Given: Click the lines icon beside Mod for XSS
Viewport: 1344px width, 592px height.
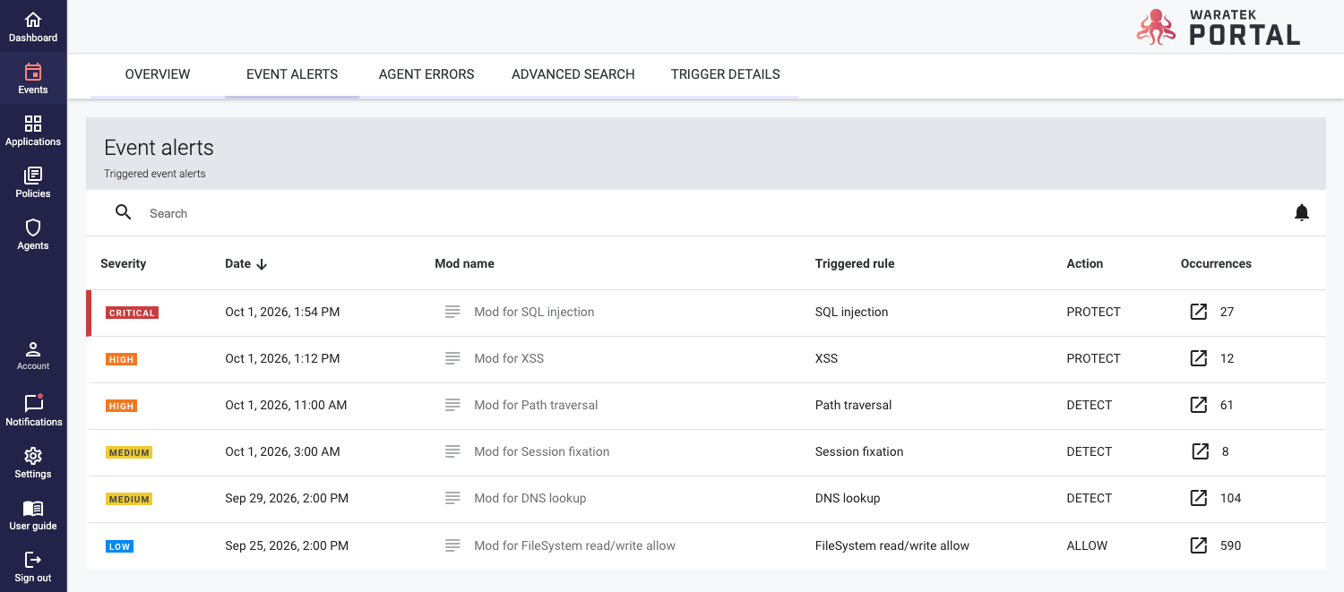Looking at the screenshot, I should [452, 358].
